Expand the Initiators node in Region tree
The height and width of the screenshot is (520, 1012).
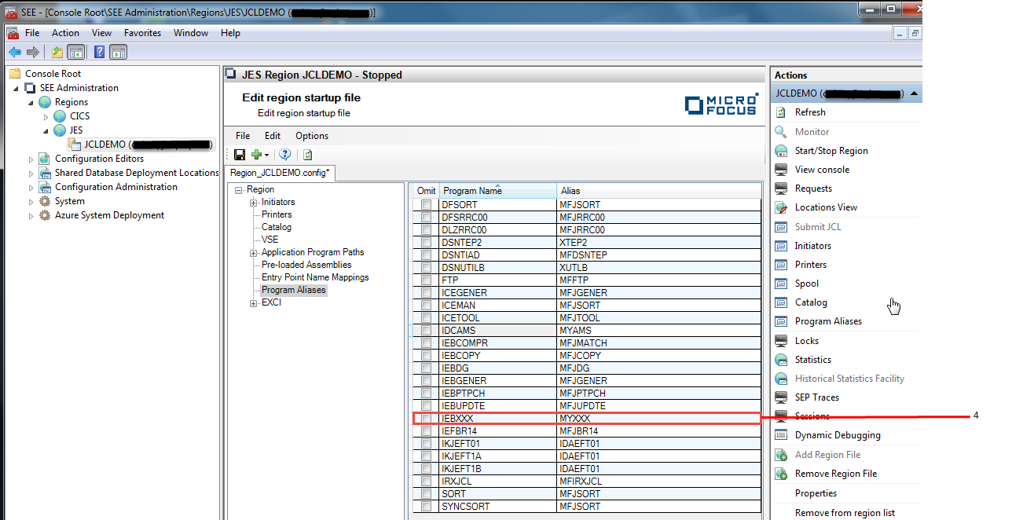pos(254,203)
